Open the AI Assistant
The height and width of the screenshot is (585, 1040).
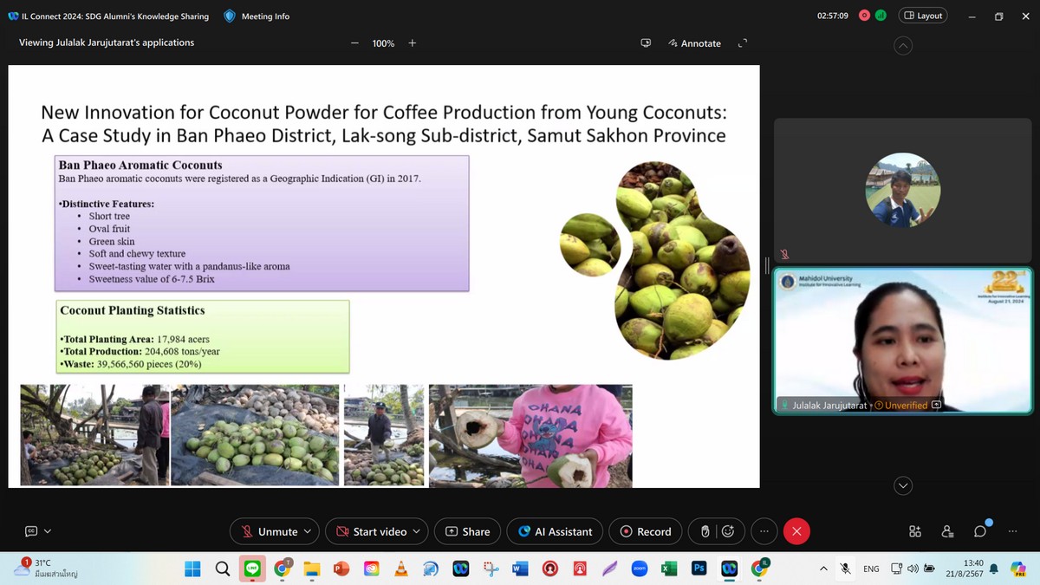[555, 531]
